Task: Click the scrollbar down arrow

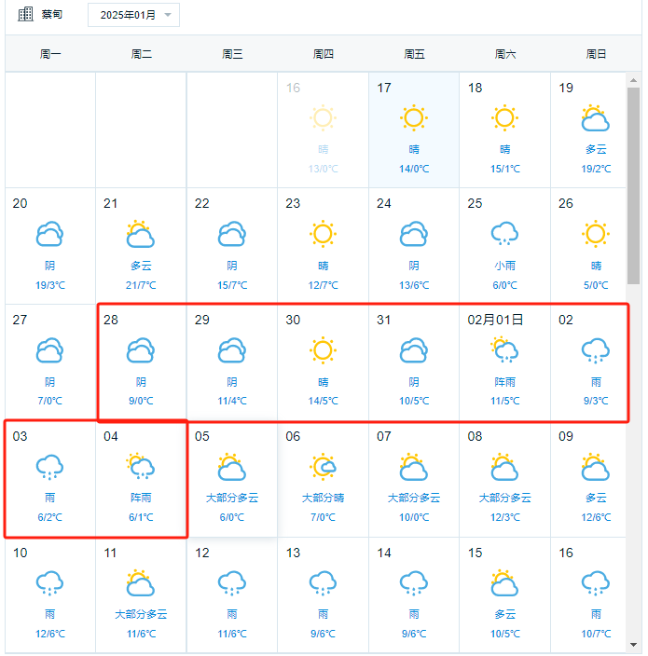Action: (633, 645)
